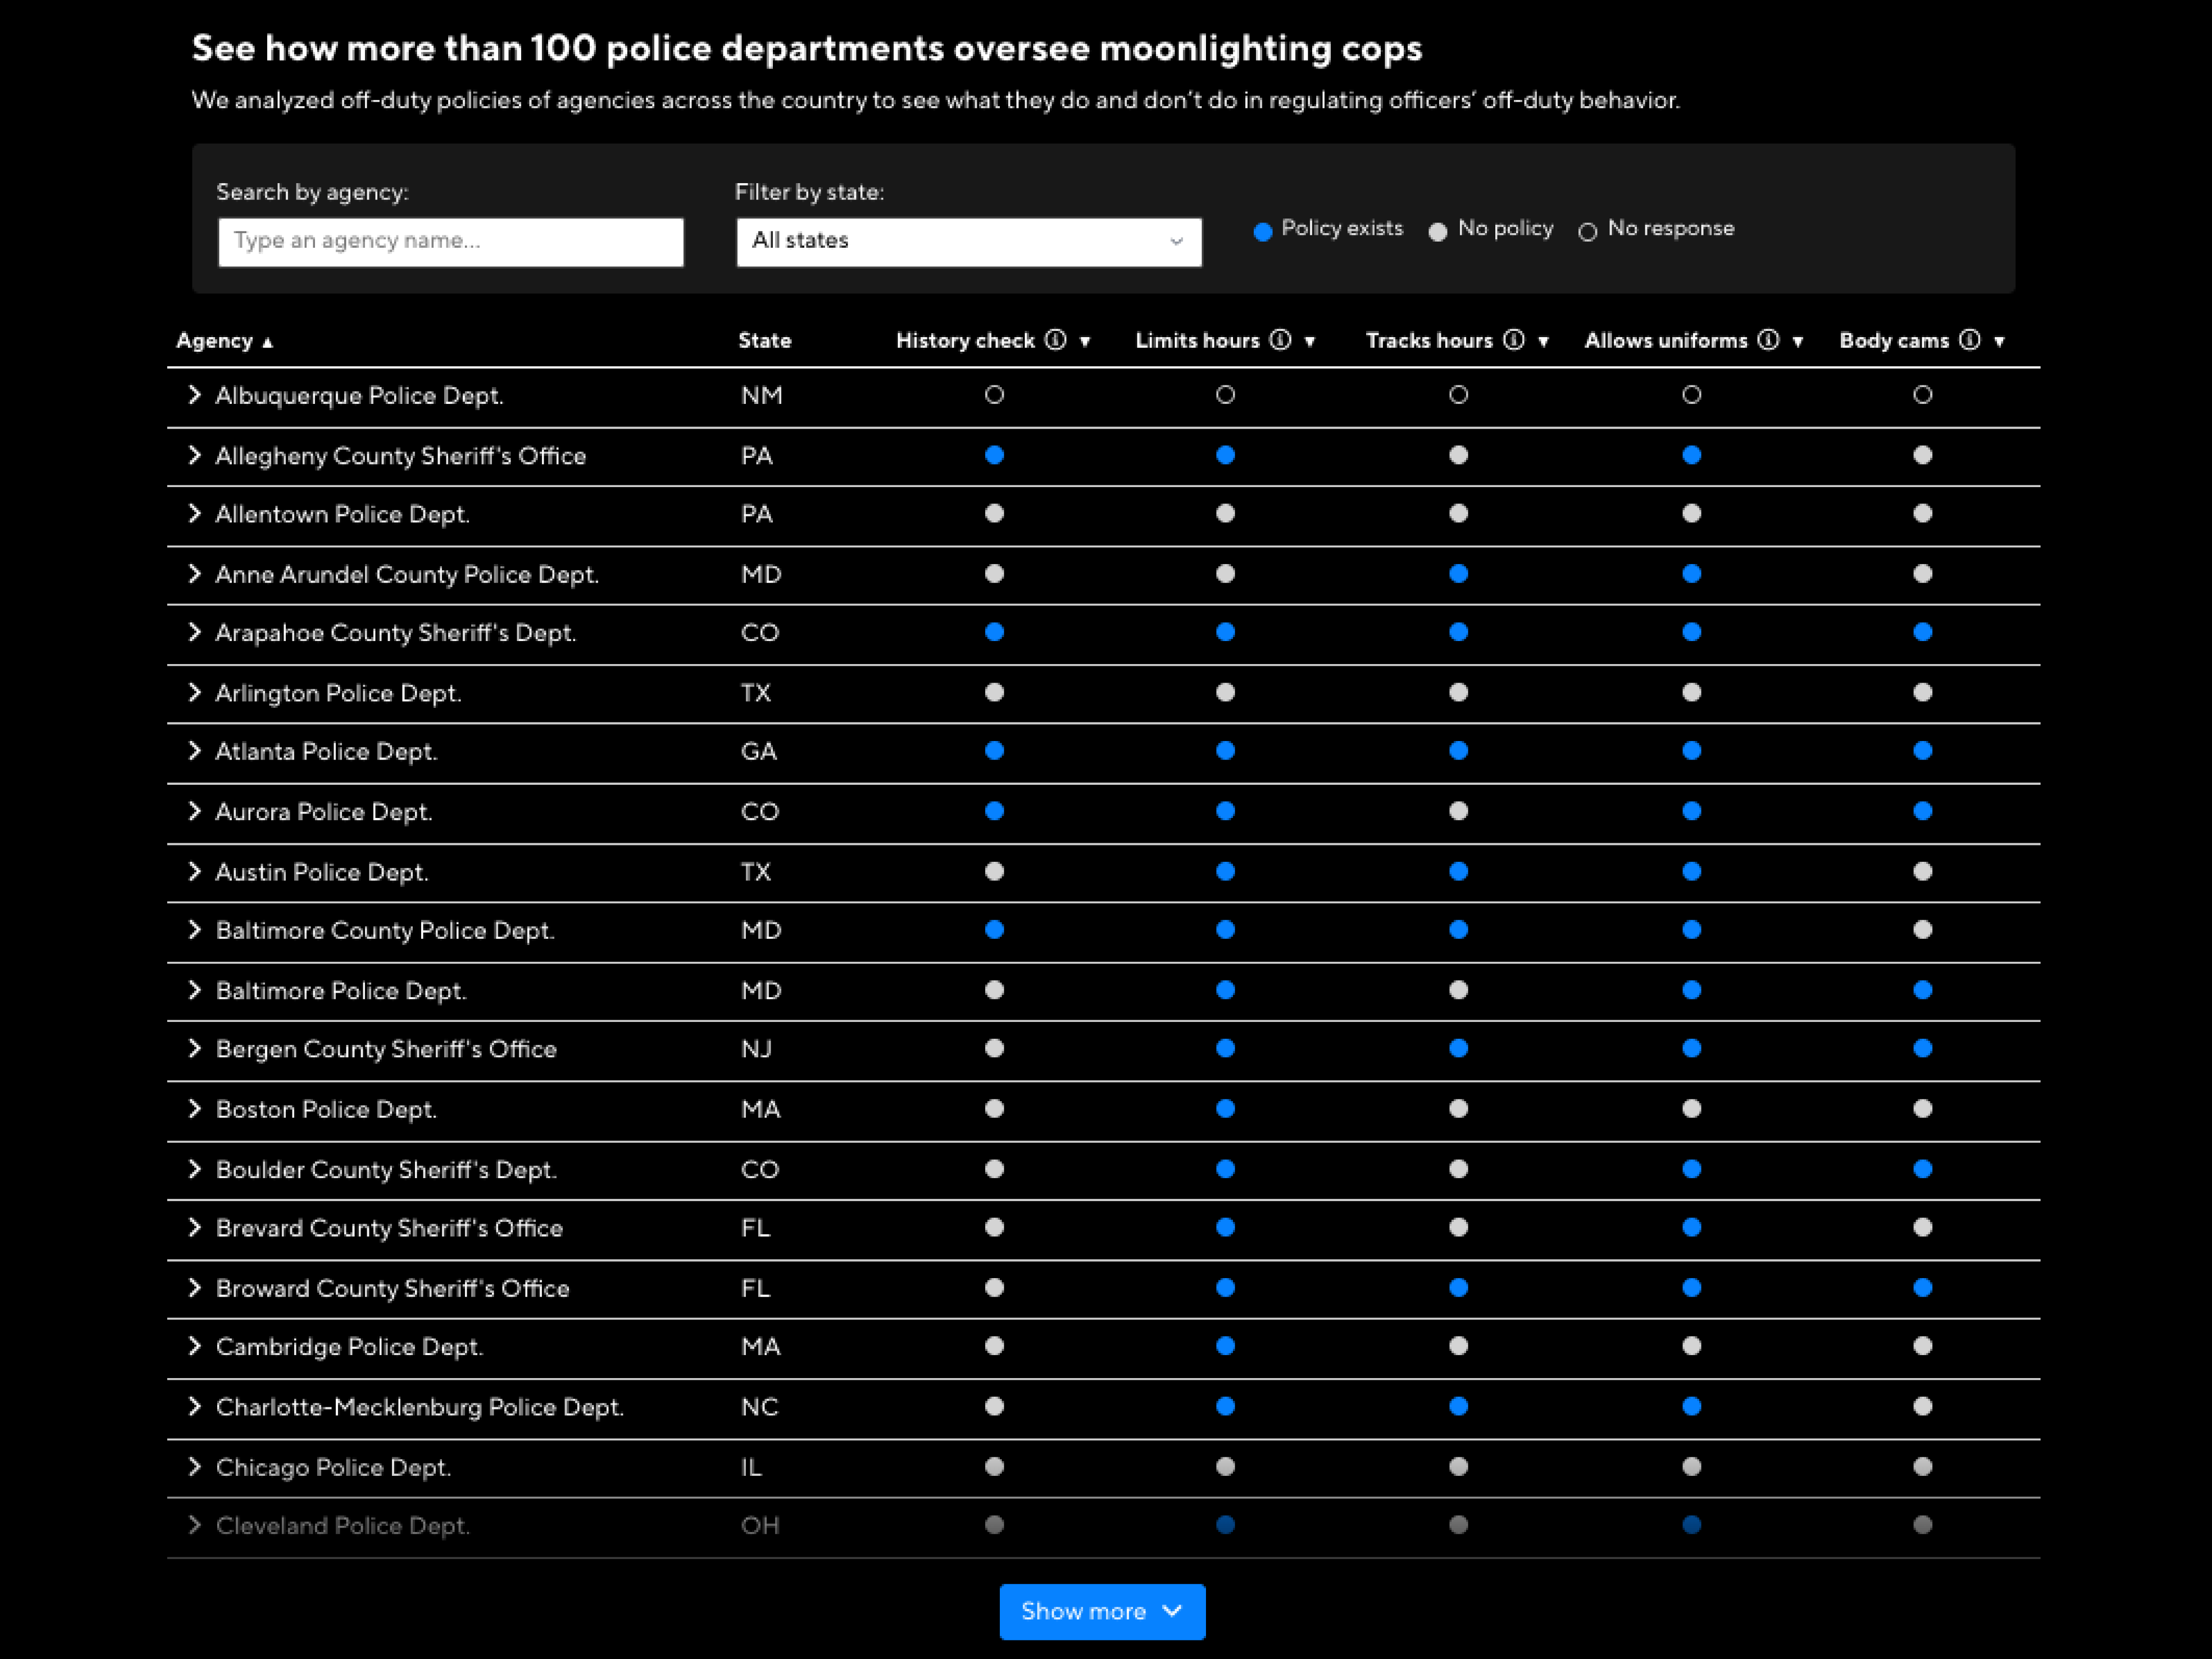Select Brevard County Sheriff's Office name

[x=389, y=1228]
